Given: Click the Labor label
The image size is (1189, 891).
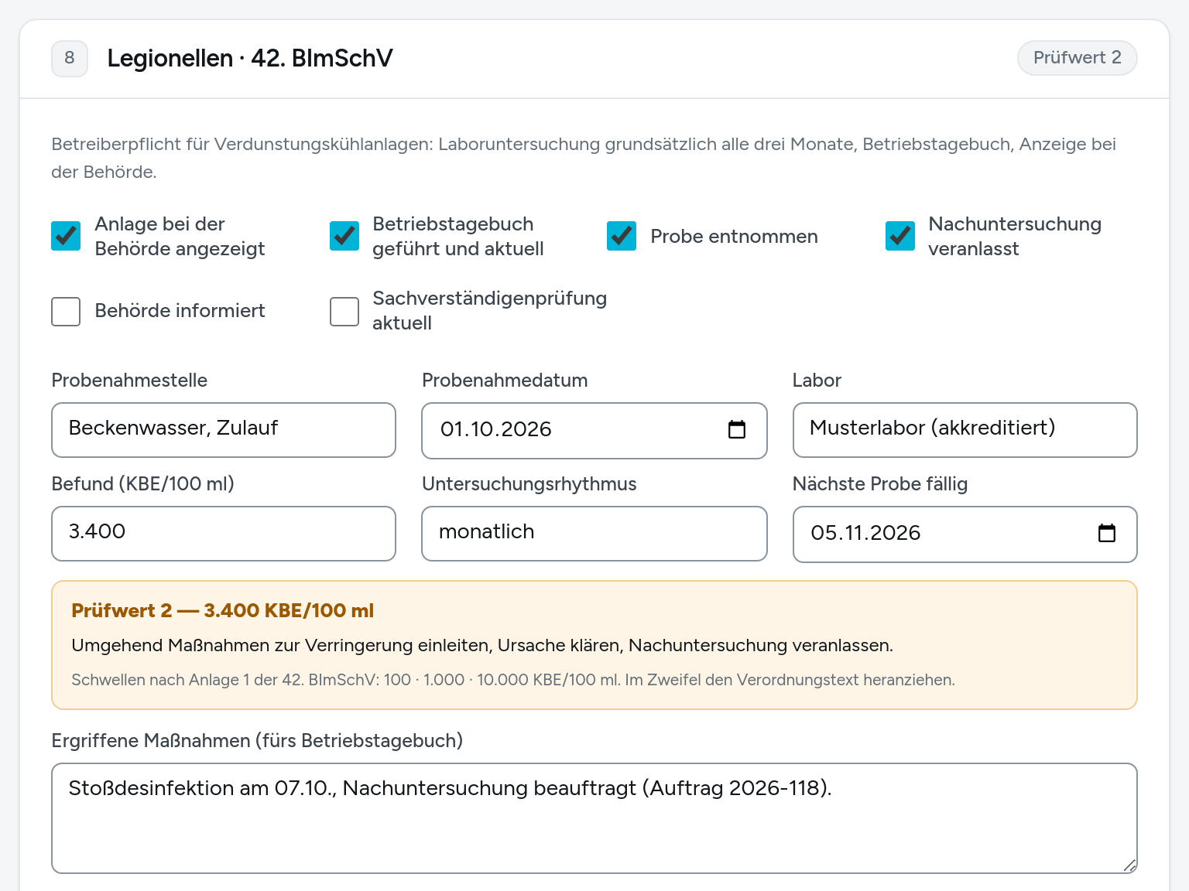Looking at the screenshot, I should tap(817, 381).
